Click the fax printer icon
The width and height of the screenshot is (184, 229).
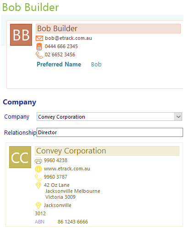38,161
